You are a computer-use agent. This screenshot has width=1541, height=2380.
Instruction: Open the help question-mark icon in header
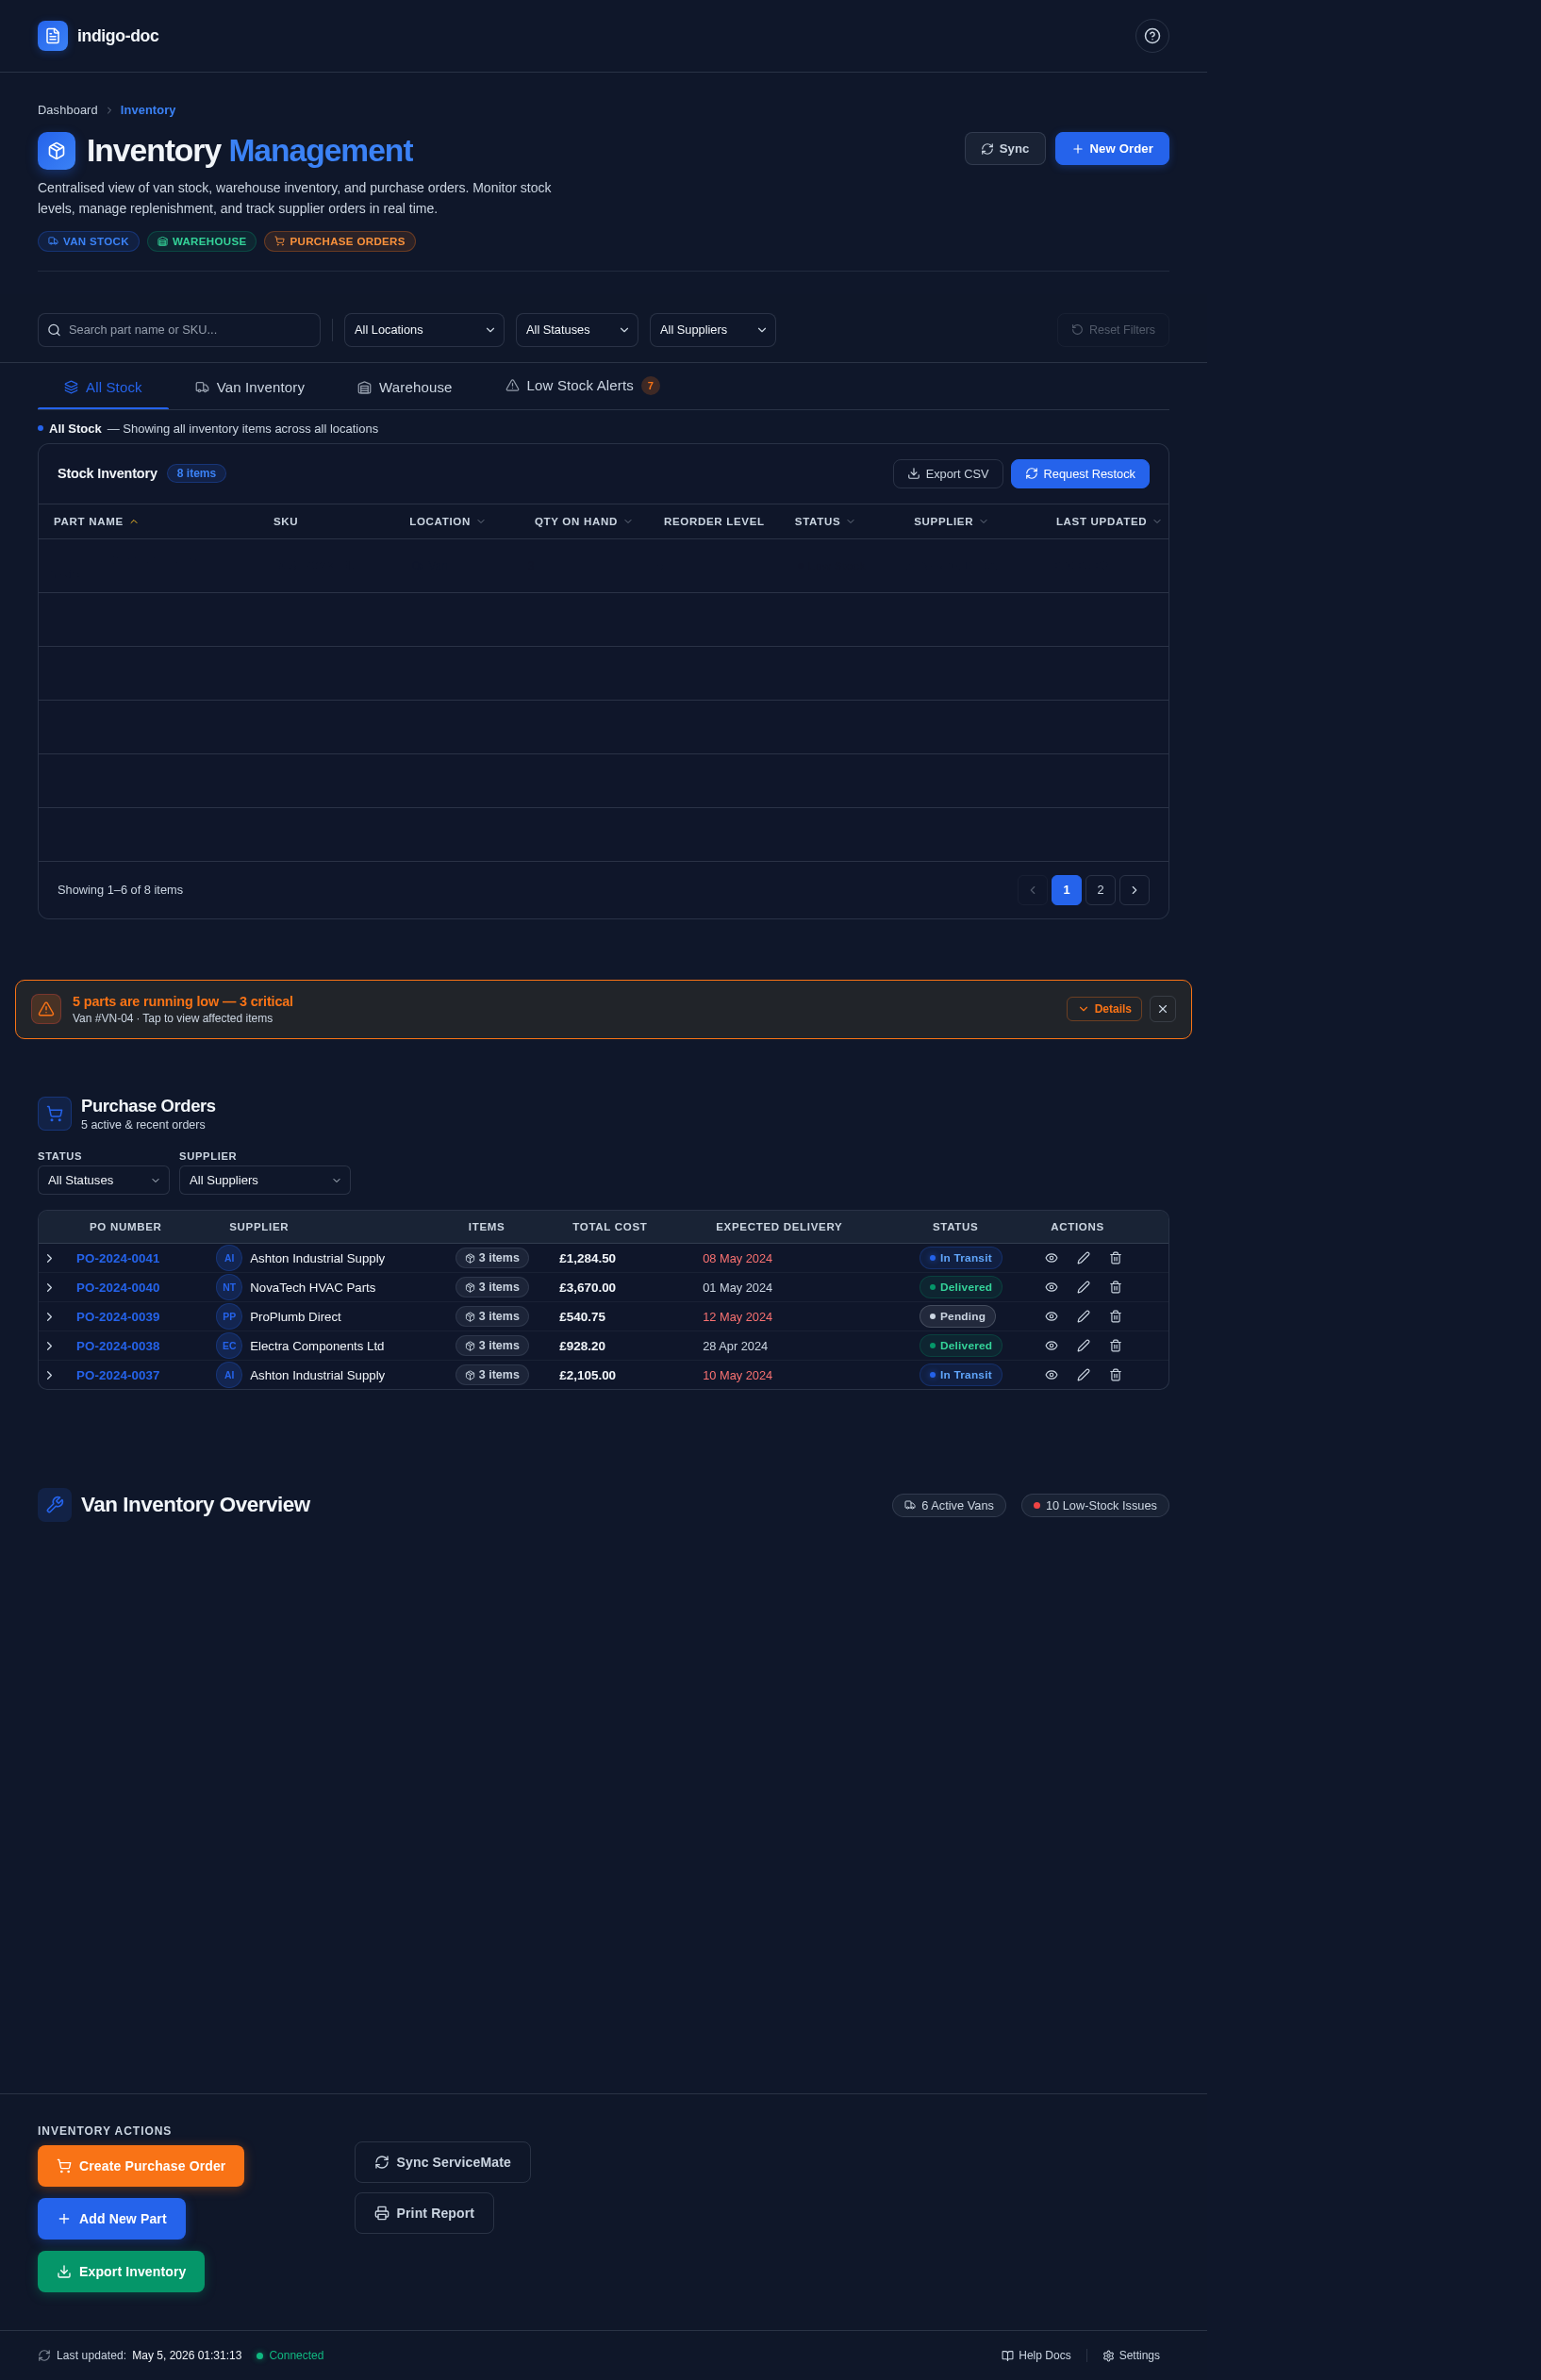coord(1152,36)
